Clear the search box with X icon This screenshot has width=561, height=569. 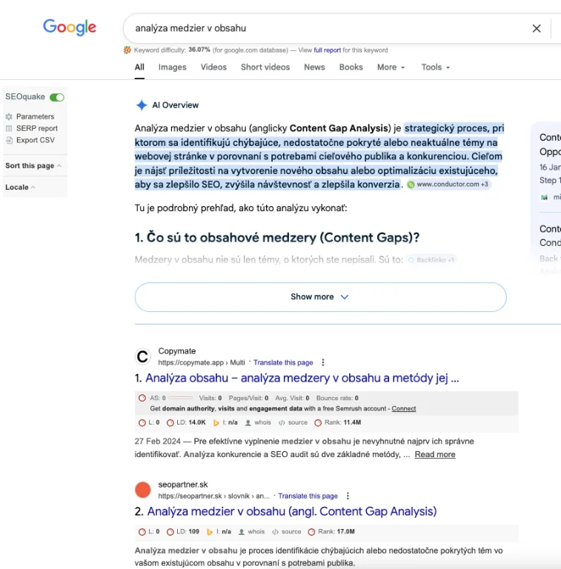tap(537, 28)
